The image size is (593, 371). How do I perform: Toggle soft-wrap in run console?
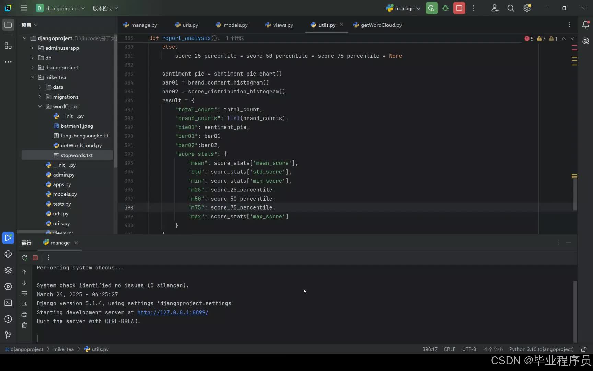coord(24,293)
